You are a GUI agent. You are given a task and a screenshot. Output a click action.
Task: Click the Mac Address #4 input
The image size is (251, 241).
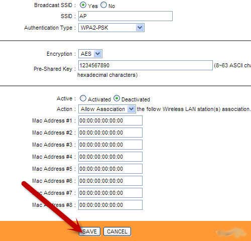tap(110, 157)
